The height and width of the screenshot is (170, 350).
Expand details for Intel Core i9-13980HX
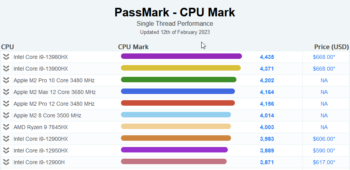[x=6, y=57]
